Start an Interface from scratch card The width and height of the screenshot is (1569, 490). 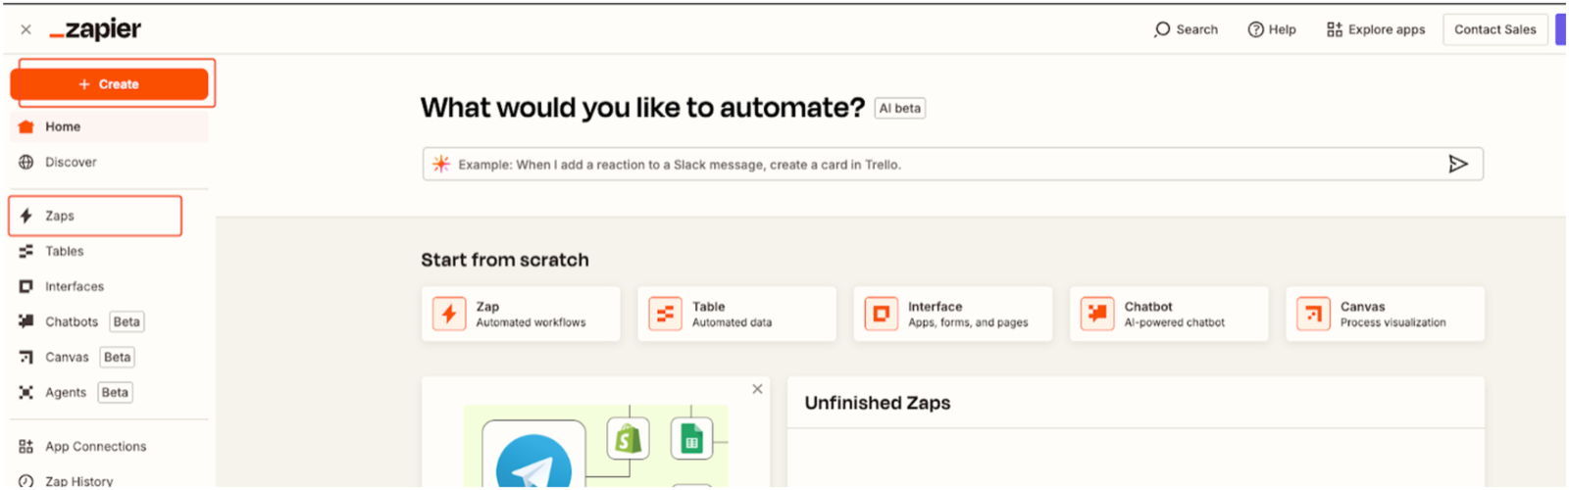click(x=953, y=314)
